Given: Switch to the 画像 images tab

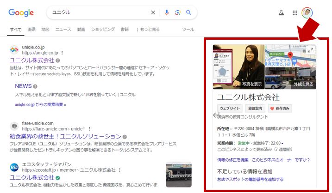Looking at the screenshot, I should (x=31, y=30).
